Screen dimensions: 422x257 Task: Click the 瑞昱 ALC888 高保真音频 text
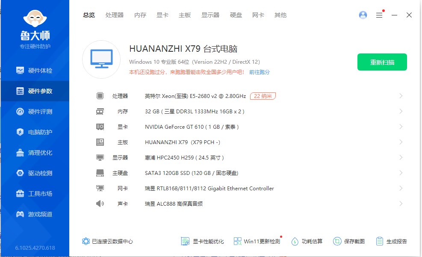pos(174,204)
